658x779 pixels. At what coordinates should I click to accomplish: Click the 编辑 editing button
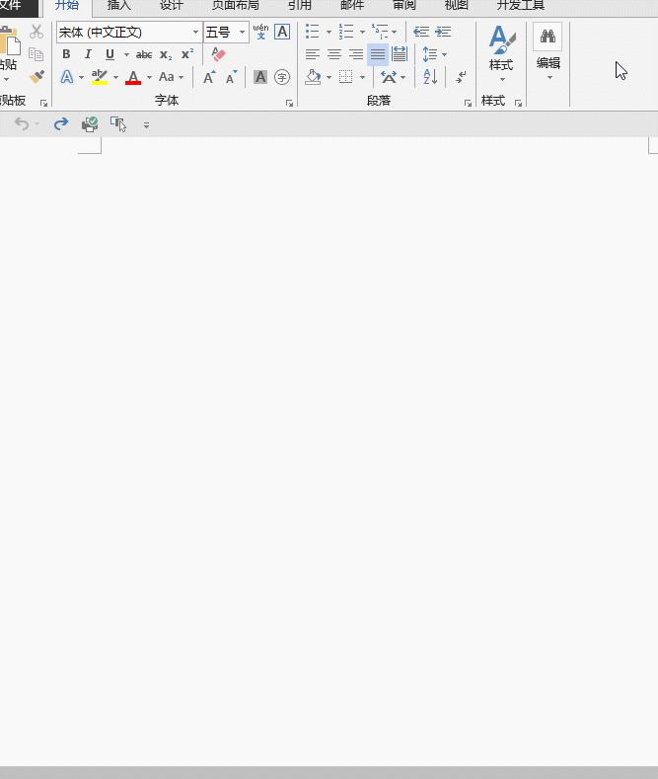click(548, 52)
